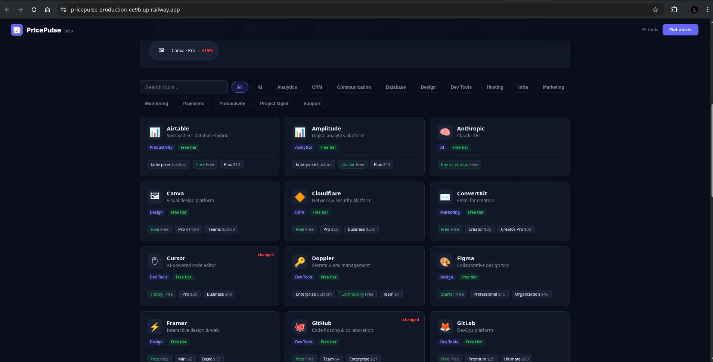This screenshot has width=713, height=362.
Task: Bookmark this page with the star icon
Action: [655, 10]
